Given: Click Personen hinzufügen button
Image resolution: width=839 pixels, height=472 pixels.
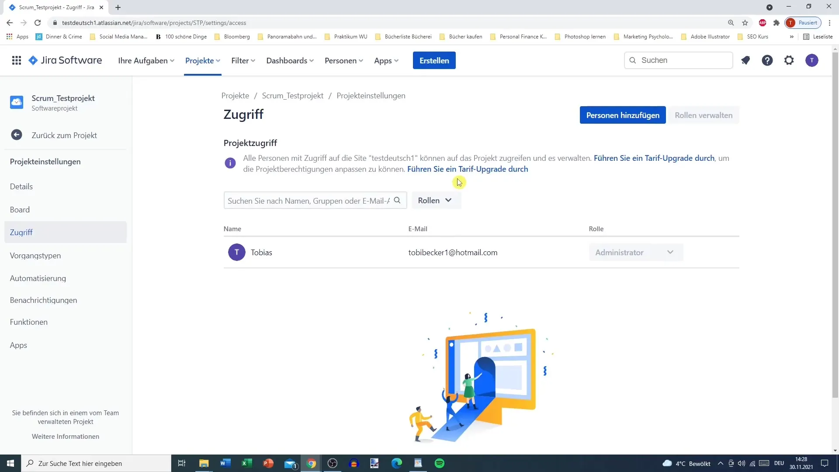Looking at the screenshot, I should click(x=622, y=115).
